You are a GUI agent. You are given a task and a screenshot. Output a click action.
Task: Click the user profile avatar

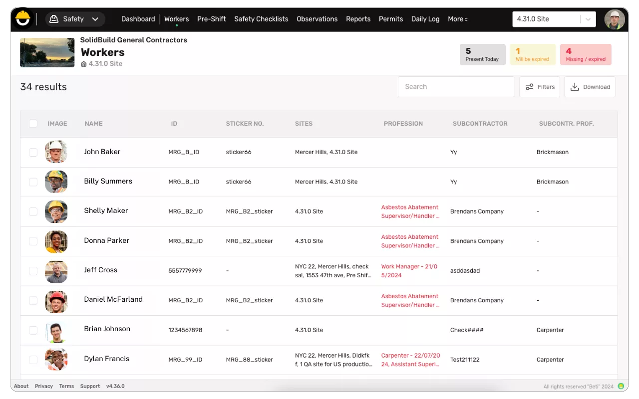point(614,19)
